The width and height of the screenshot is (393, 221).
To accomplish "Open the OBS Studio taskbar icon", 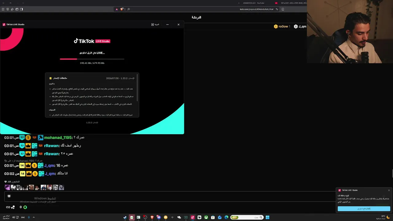I will [x=145, y=217].
